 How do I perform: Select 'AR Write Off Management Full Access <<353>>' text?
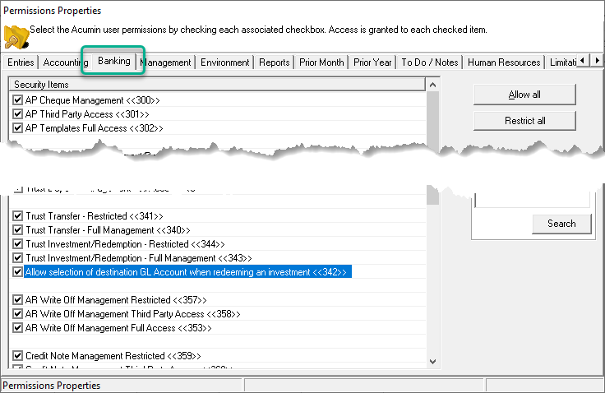[118, 328]
